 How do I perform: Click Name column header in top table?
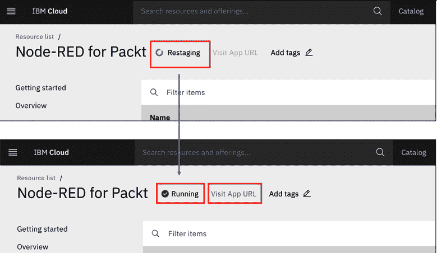click(x=160, y=118)
